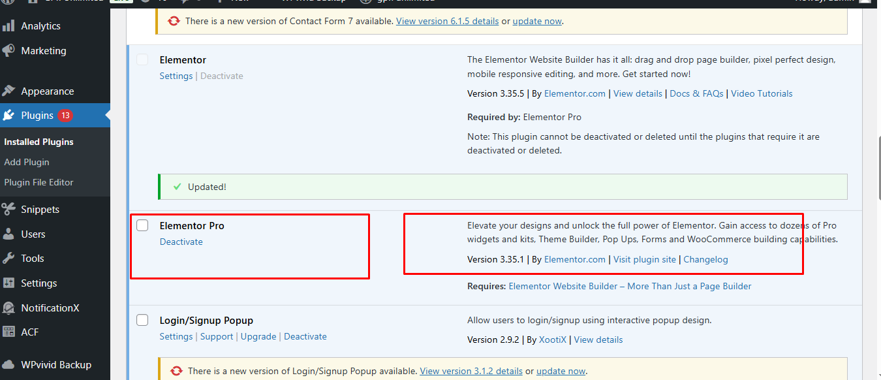Click the Marketing megaphone icon

coord(8,51)
